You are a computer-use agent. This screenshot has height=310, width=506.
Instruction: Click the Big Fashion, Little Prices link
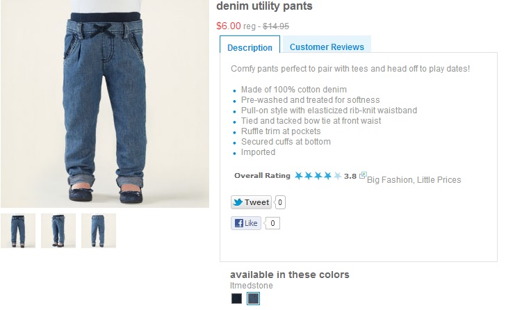[x=414, y=180]
